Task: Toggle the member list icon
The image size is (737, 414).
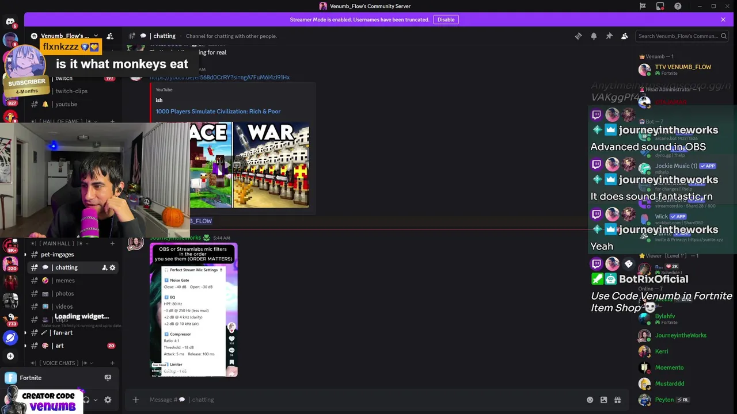Action: [624, 36]
